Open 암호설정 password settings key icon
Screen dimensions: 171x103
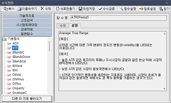click(x=141, y=9)
